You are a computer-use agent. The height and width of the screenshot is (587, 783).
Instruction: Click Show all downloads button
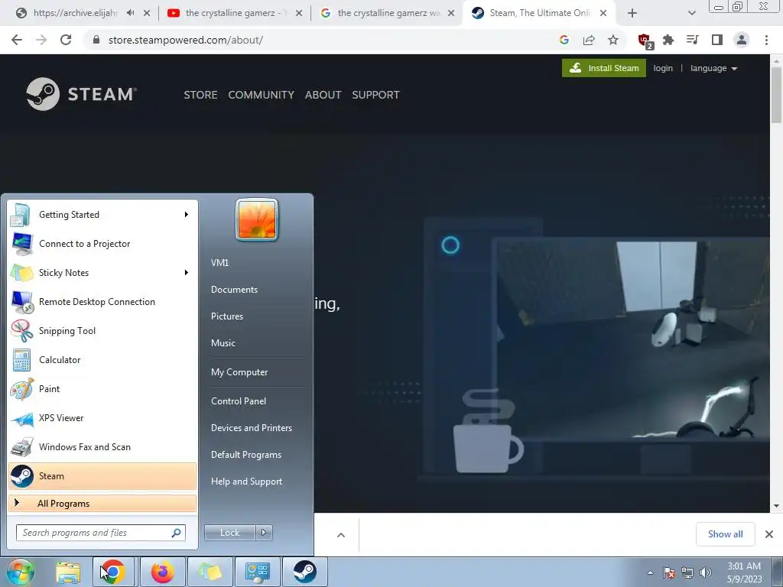coord(725,534)
